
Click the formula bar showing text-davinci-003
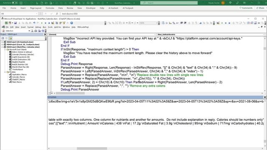163,14
